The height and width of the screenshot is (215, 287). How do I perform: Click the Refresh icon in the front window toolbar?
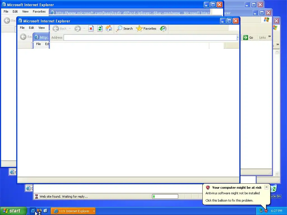coord(100,28)
